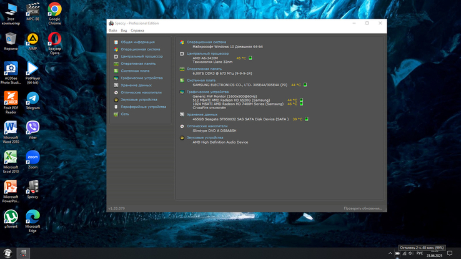
Task: Click motherboard temperature indicator next to 44 °C
Action: [x=305, y=85]
